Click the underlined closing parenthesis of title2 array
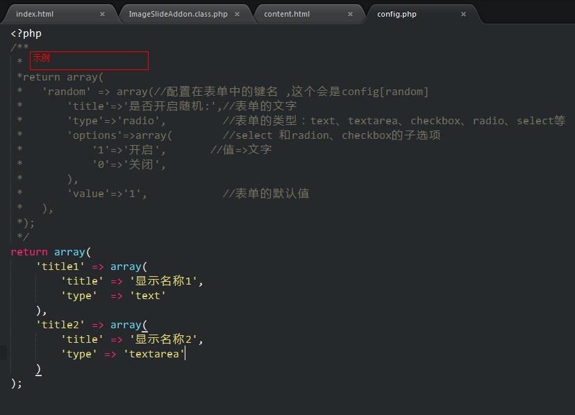Viewport: 575px width, 415px height. (38, 369)
